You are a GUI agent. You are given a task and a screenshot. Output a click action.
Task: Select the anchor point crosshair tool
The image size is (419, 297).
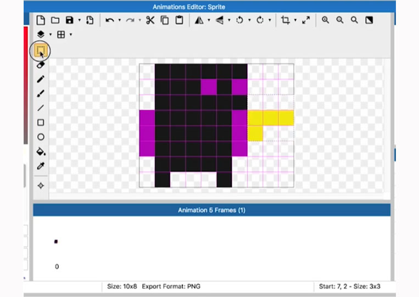(x=41, y=186)
